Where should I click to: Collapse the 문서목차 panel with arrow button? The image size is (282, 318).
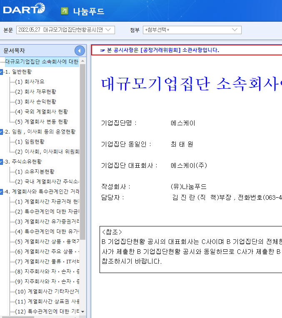coord(80,51)
